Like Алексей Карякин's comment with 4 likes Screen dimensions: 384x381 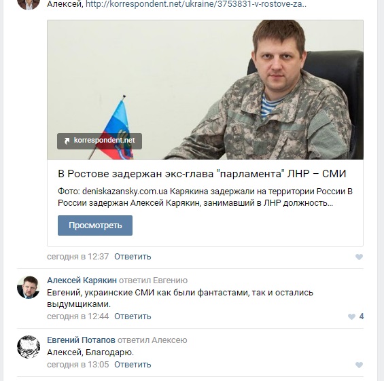(x=351, y=316)
